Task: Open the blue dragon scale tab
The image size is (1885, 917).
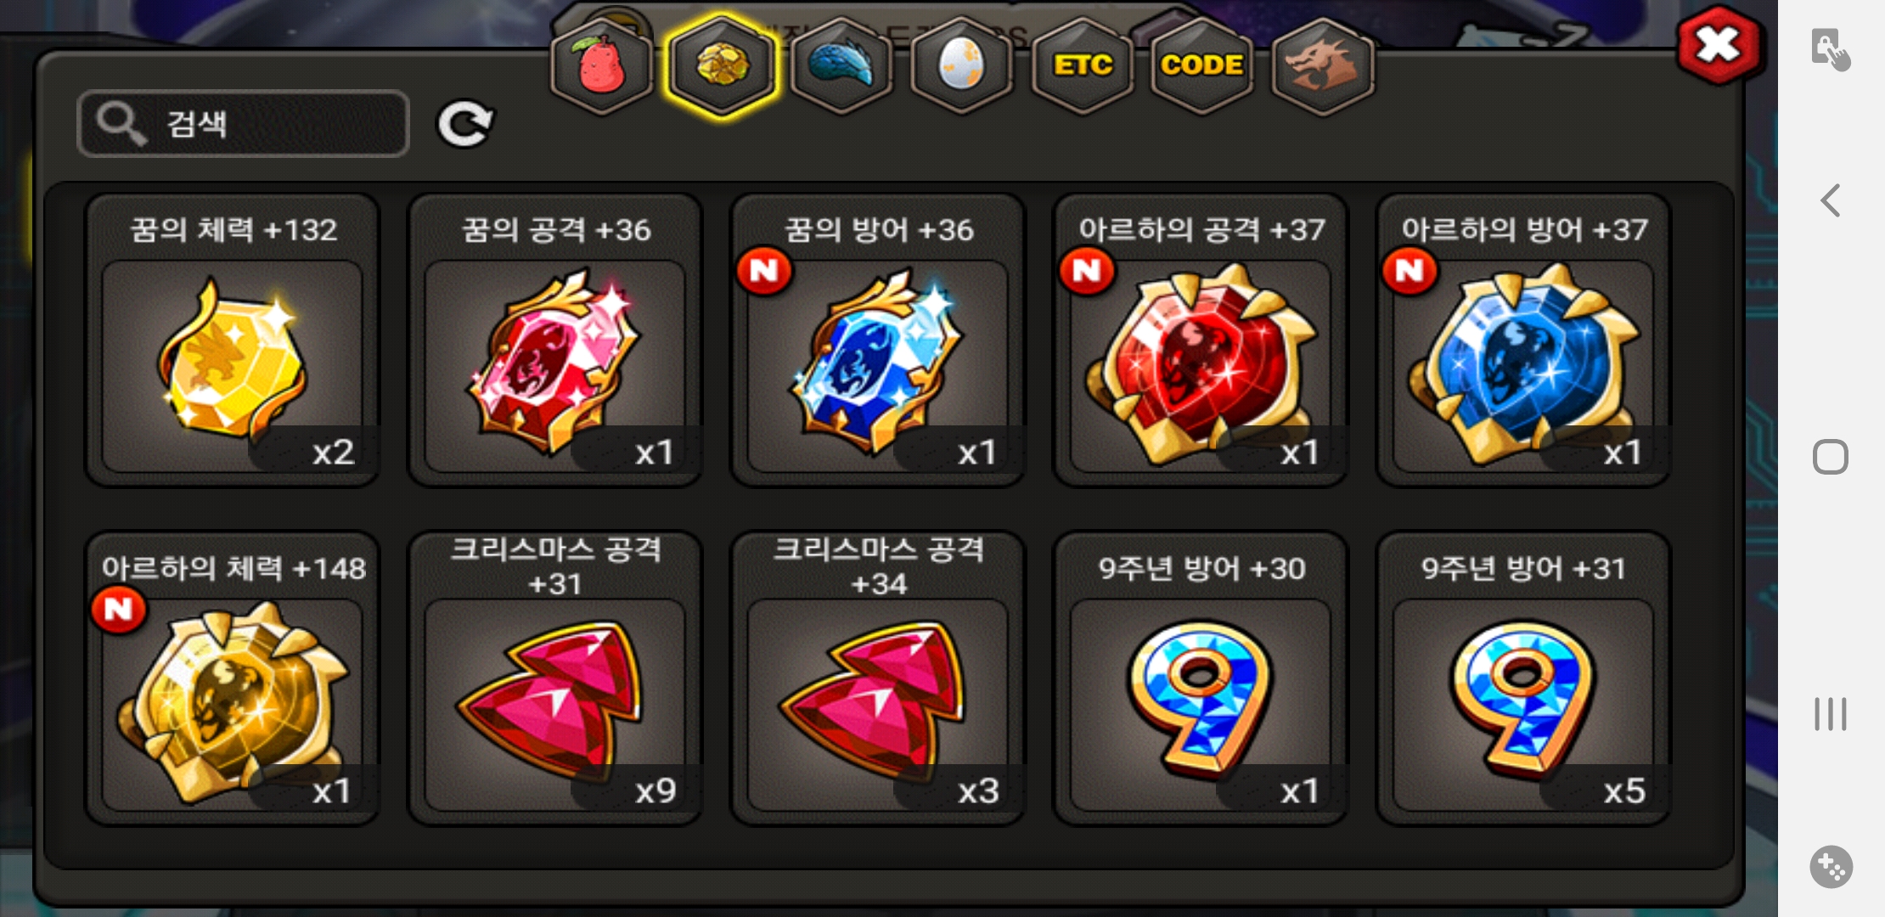Action: (841, 65)
